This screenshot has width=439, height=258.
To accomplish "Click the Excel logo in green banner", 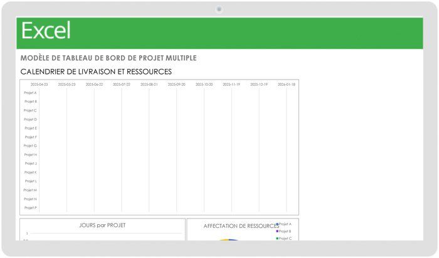I will (x=46, y=31).
